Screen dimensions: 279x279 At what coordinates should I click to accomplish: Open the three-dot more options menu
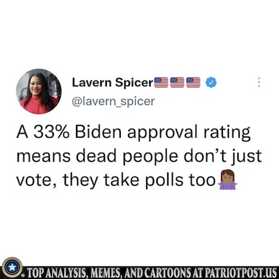point(259,82)
